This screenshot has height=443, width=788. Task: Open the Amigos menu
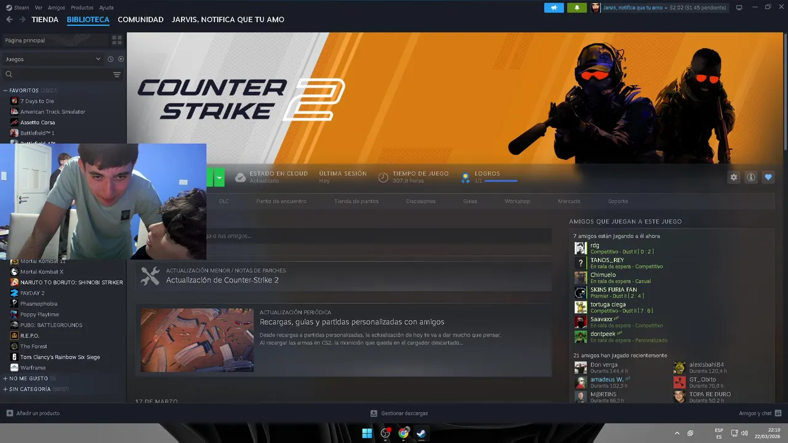tap(57, 7)
